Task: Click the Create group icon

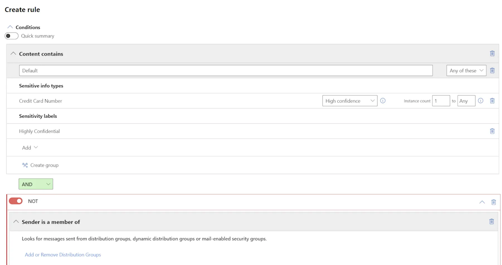Action: (25, 165)
